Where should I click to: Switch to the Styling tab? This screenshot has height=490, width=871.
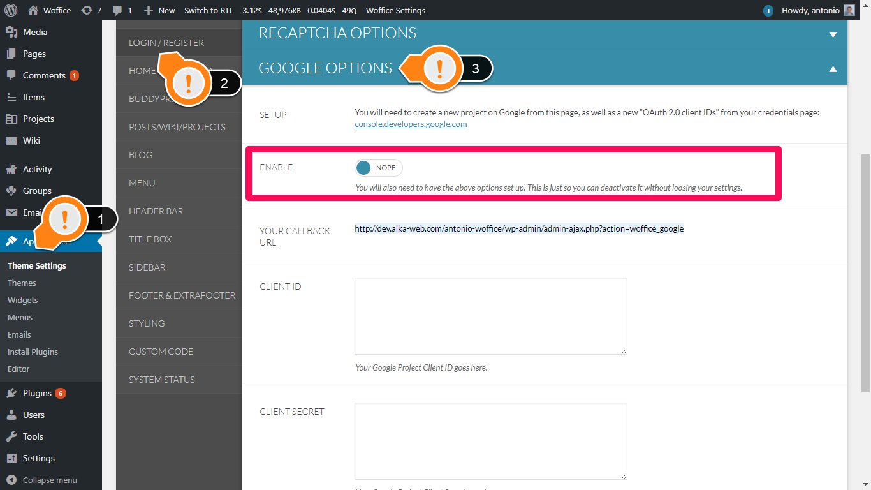(179, 323)
